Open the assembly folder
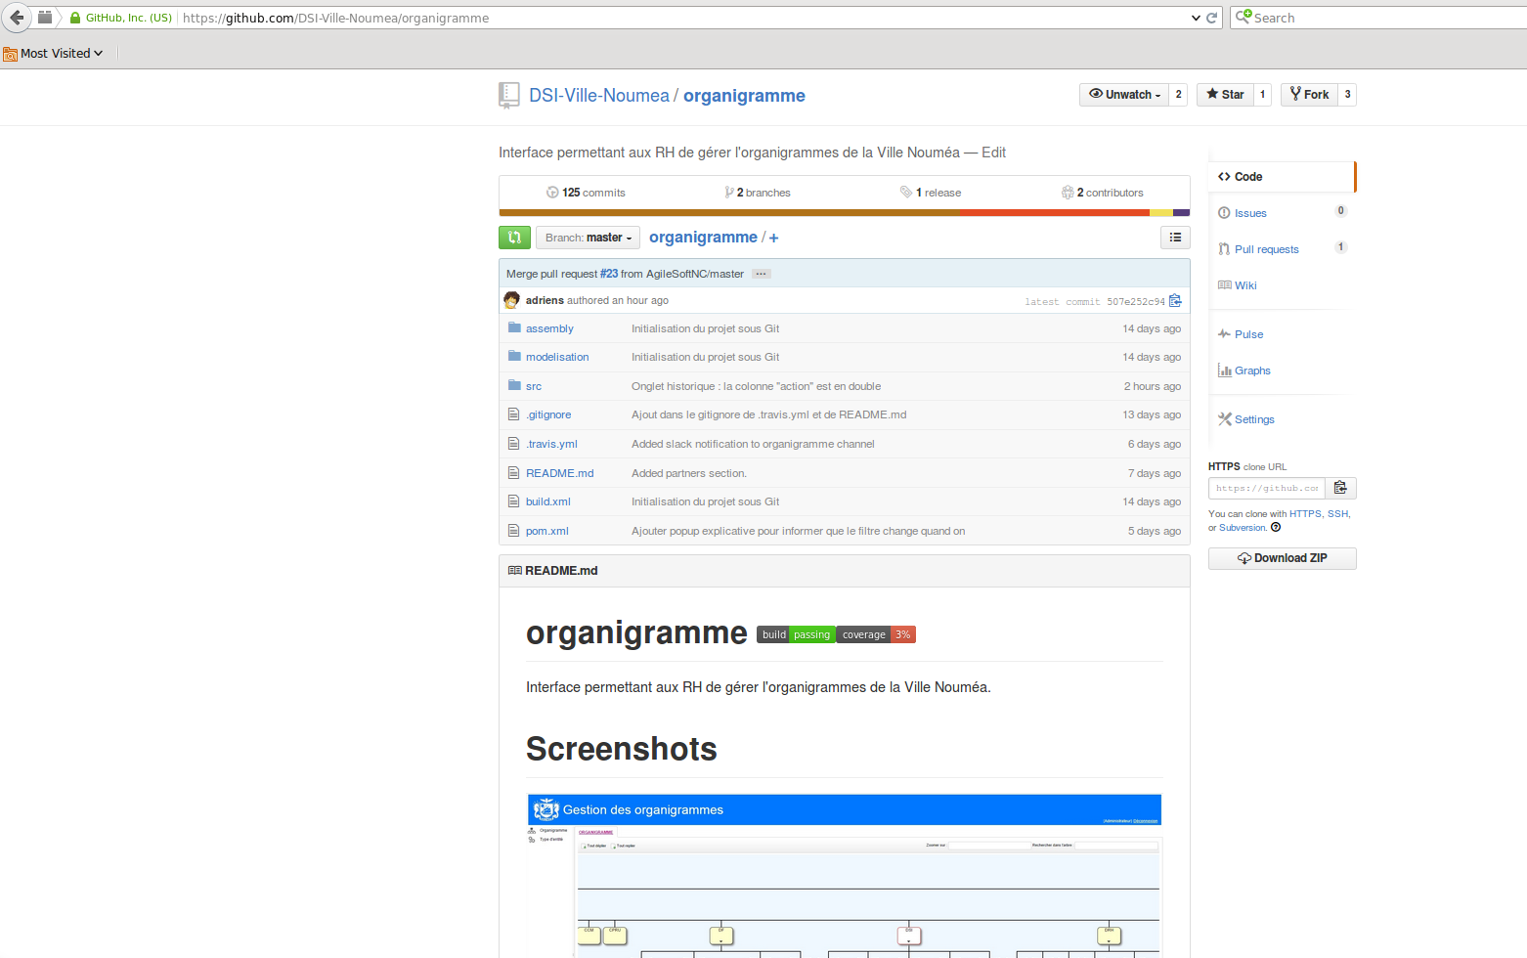This screenshot has width=1527, height=958. (549, 328)
